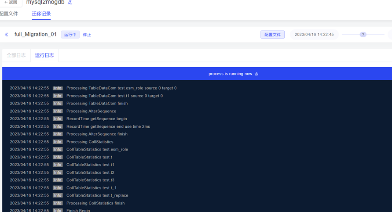Click the mysql2mogdb project name
The width and height of the screenshot is (392, 212).
(45, 2)
